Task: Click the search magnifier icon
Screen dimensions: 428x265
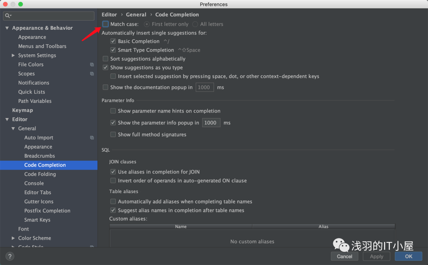Action: click(8, 16)
